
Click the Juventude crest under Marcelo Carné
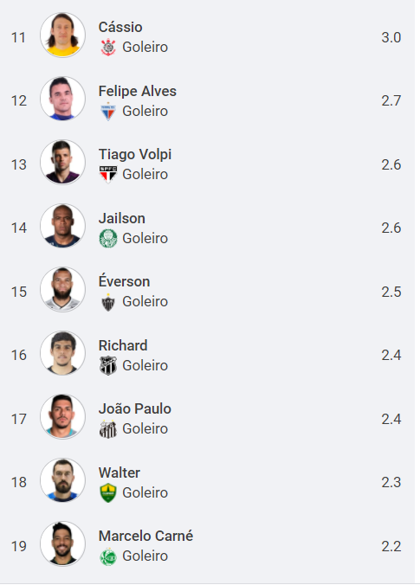(x=108, y=556)
